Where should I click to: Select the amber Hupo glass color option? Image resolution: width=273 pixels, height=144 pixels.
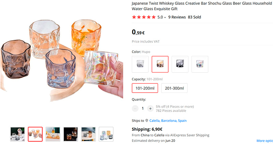160,64
